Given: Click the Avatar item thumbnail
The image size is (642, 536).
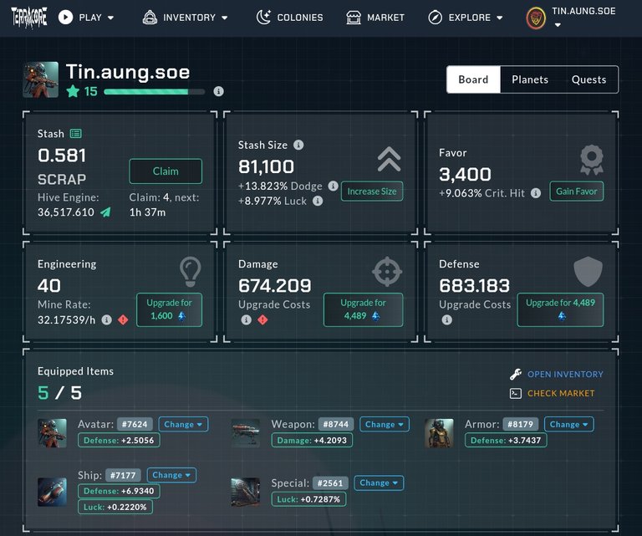Looking at the screenshot, I should point(52,433).
